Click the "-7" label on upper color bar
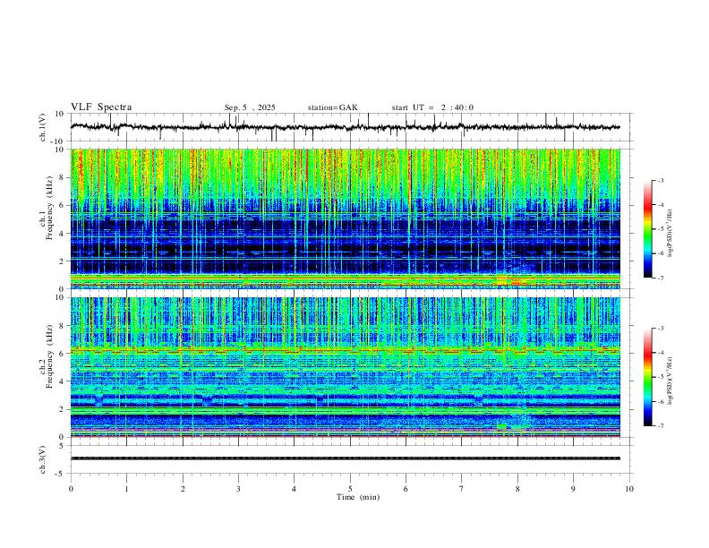The image size is (709, 548). tap(660, 278)
